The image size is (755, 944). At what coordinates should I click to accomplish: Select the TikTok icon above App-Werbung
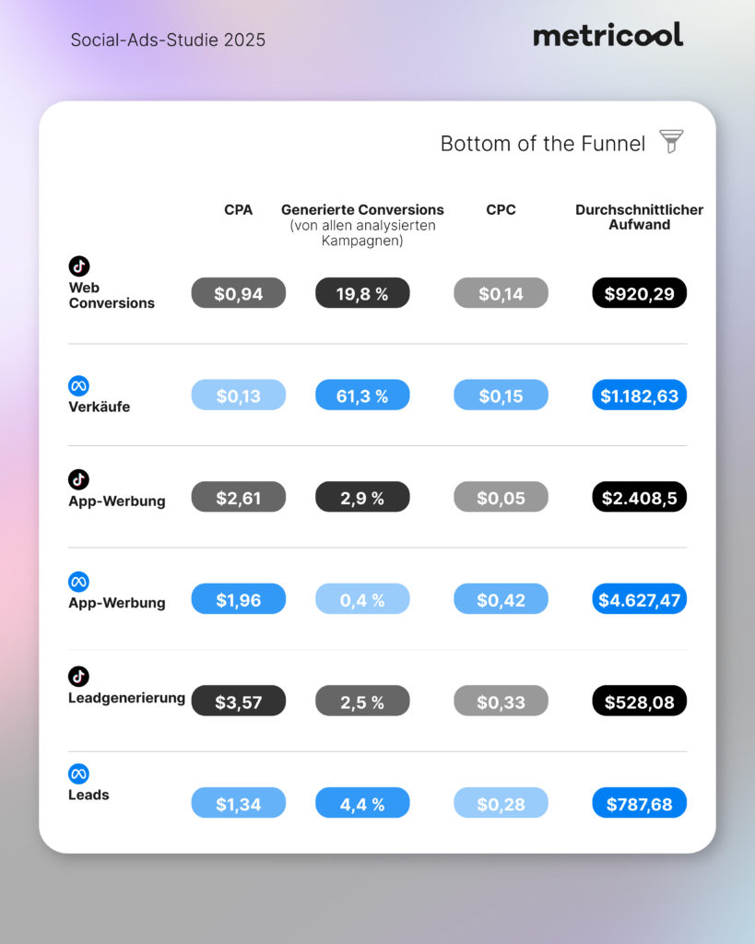coord(79,479)
